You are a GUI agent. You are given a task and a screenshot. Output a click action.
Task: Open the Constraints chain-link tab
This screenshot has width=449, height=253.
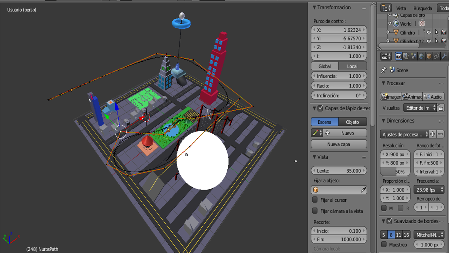click(x=436, y=56)
